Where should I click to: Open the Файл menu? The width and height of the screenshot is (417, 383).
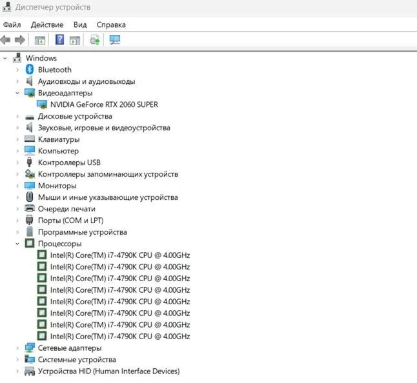12,25
